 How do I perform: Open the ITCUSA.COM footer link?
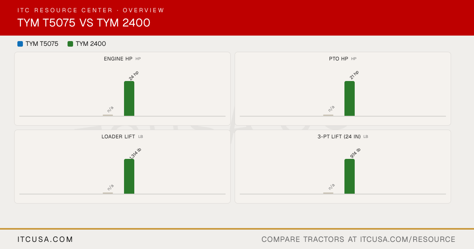click(45, 240)
